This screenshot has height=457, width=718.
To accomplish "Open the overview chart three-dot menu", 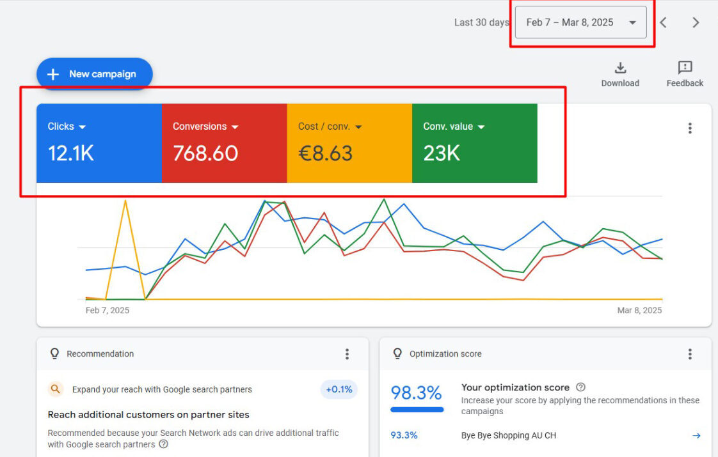I will 690,128.
